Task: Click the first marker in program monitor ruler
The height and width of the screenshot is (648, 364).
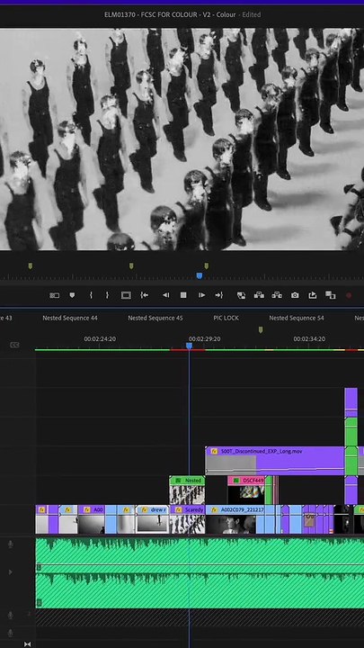Action: coord(31,265)
